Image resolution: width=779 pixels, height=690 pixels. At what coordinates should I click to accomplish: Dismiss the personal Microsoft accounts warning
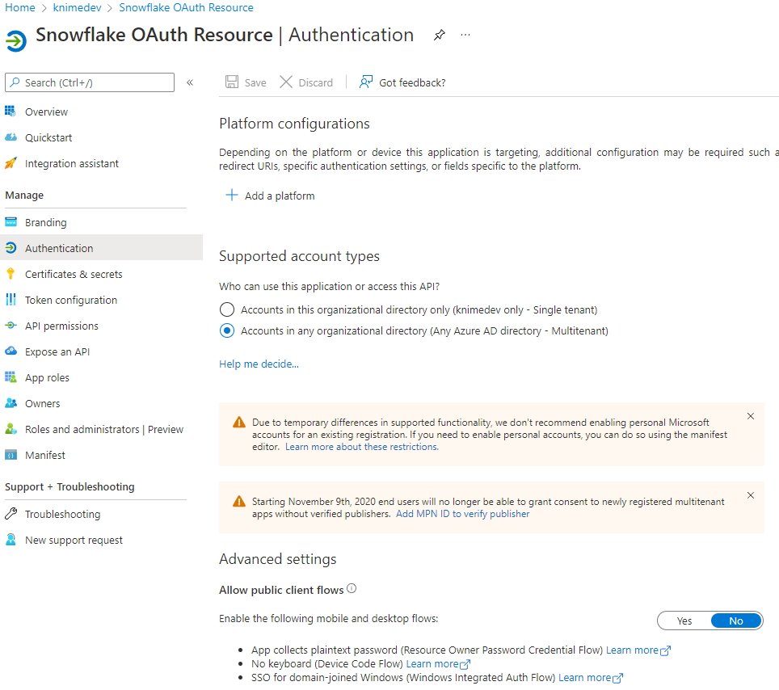click(x=751, y=416)
